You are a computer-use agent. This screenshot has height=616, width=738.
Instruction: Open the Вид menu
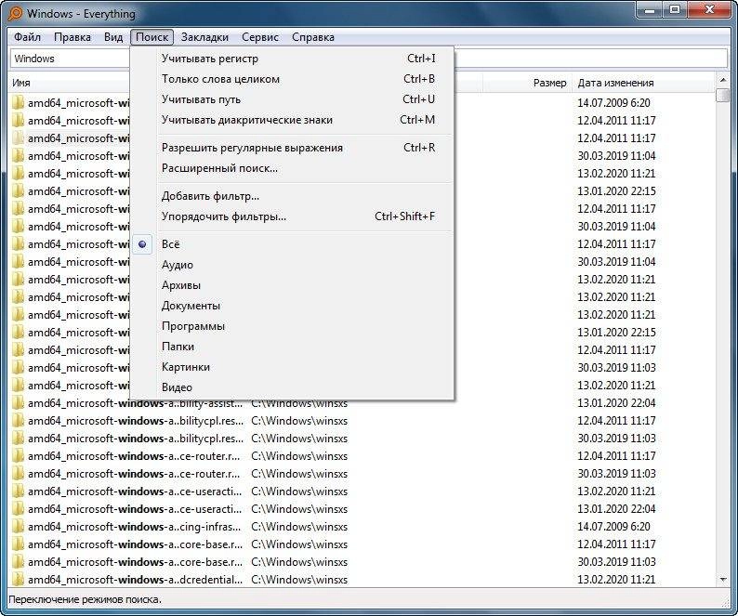point(113,37)
